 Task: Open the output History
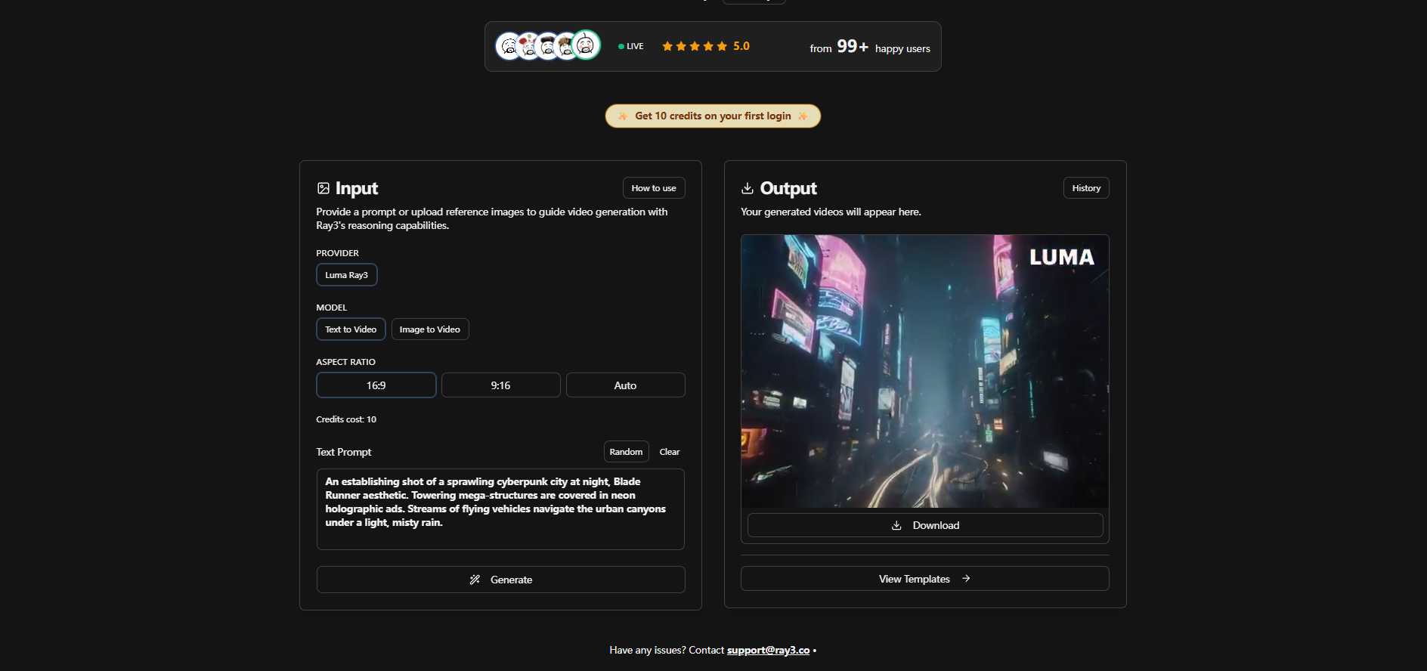1085,188
